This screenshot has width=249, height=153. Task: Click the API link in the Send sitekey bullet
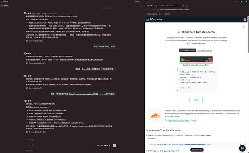pos(177,150)
